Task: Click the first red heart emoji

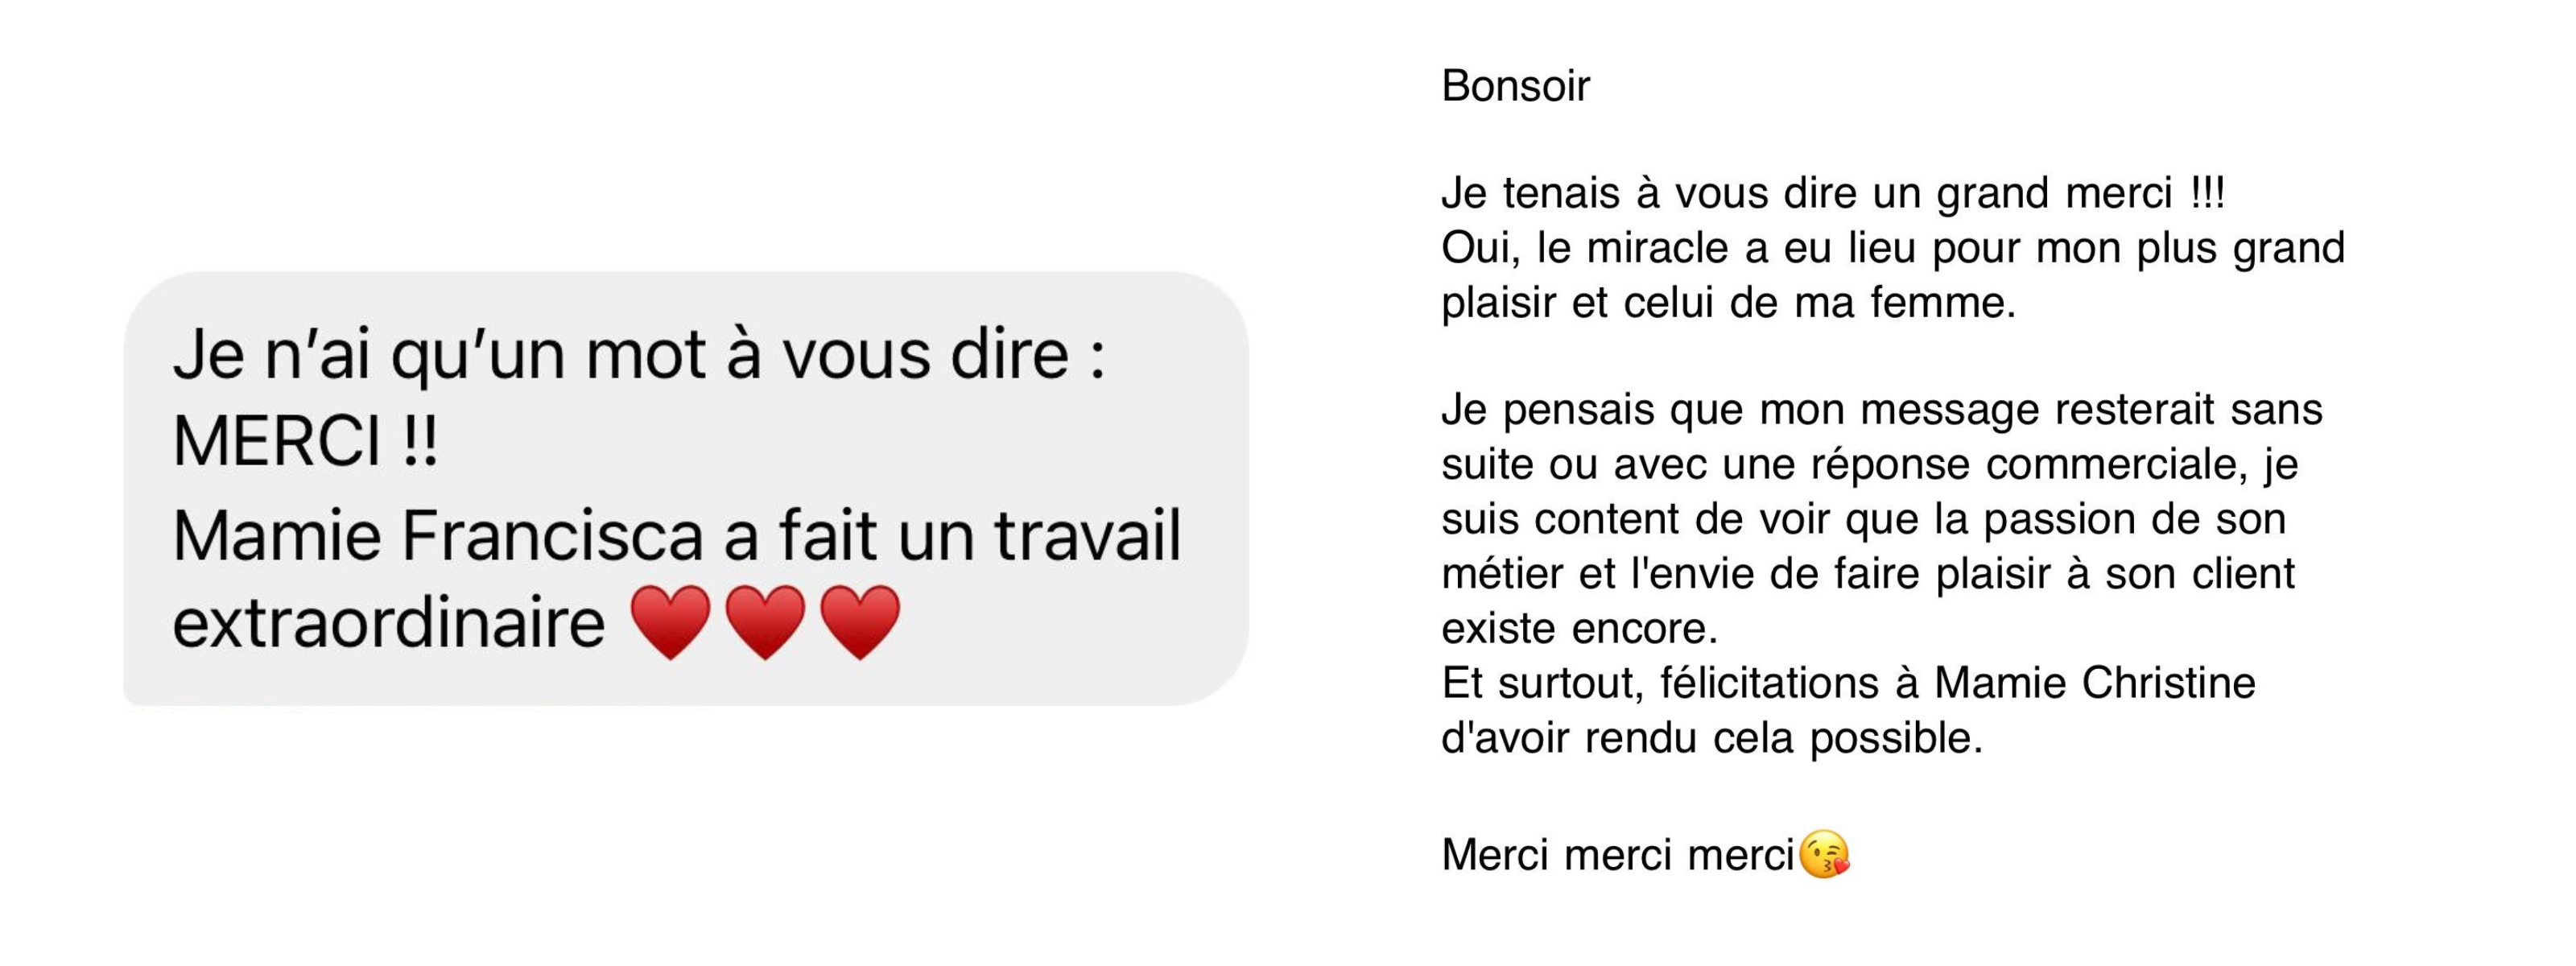Action: 670,622
